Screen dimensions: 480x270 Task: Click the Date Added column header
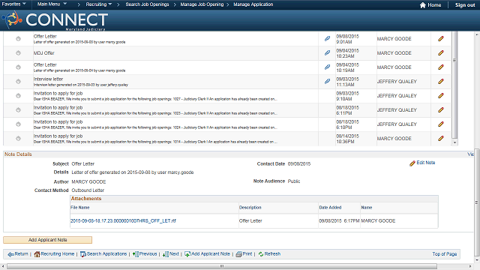pyautogui.click(x=330, y=208)
